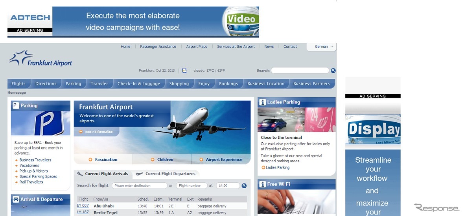Click the Abu Dhabi origin cell

(103, 206)
